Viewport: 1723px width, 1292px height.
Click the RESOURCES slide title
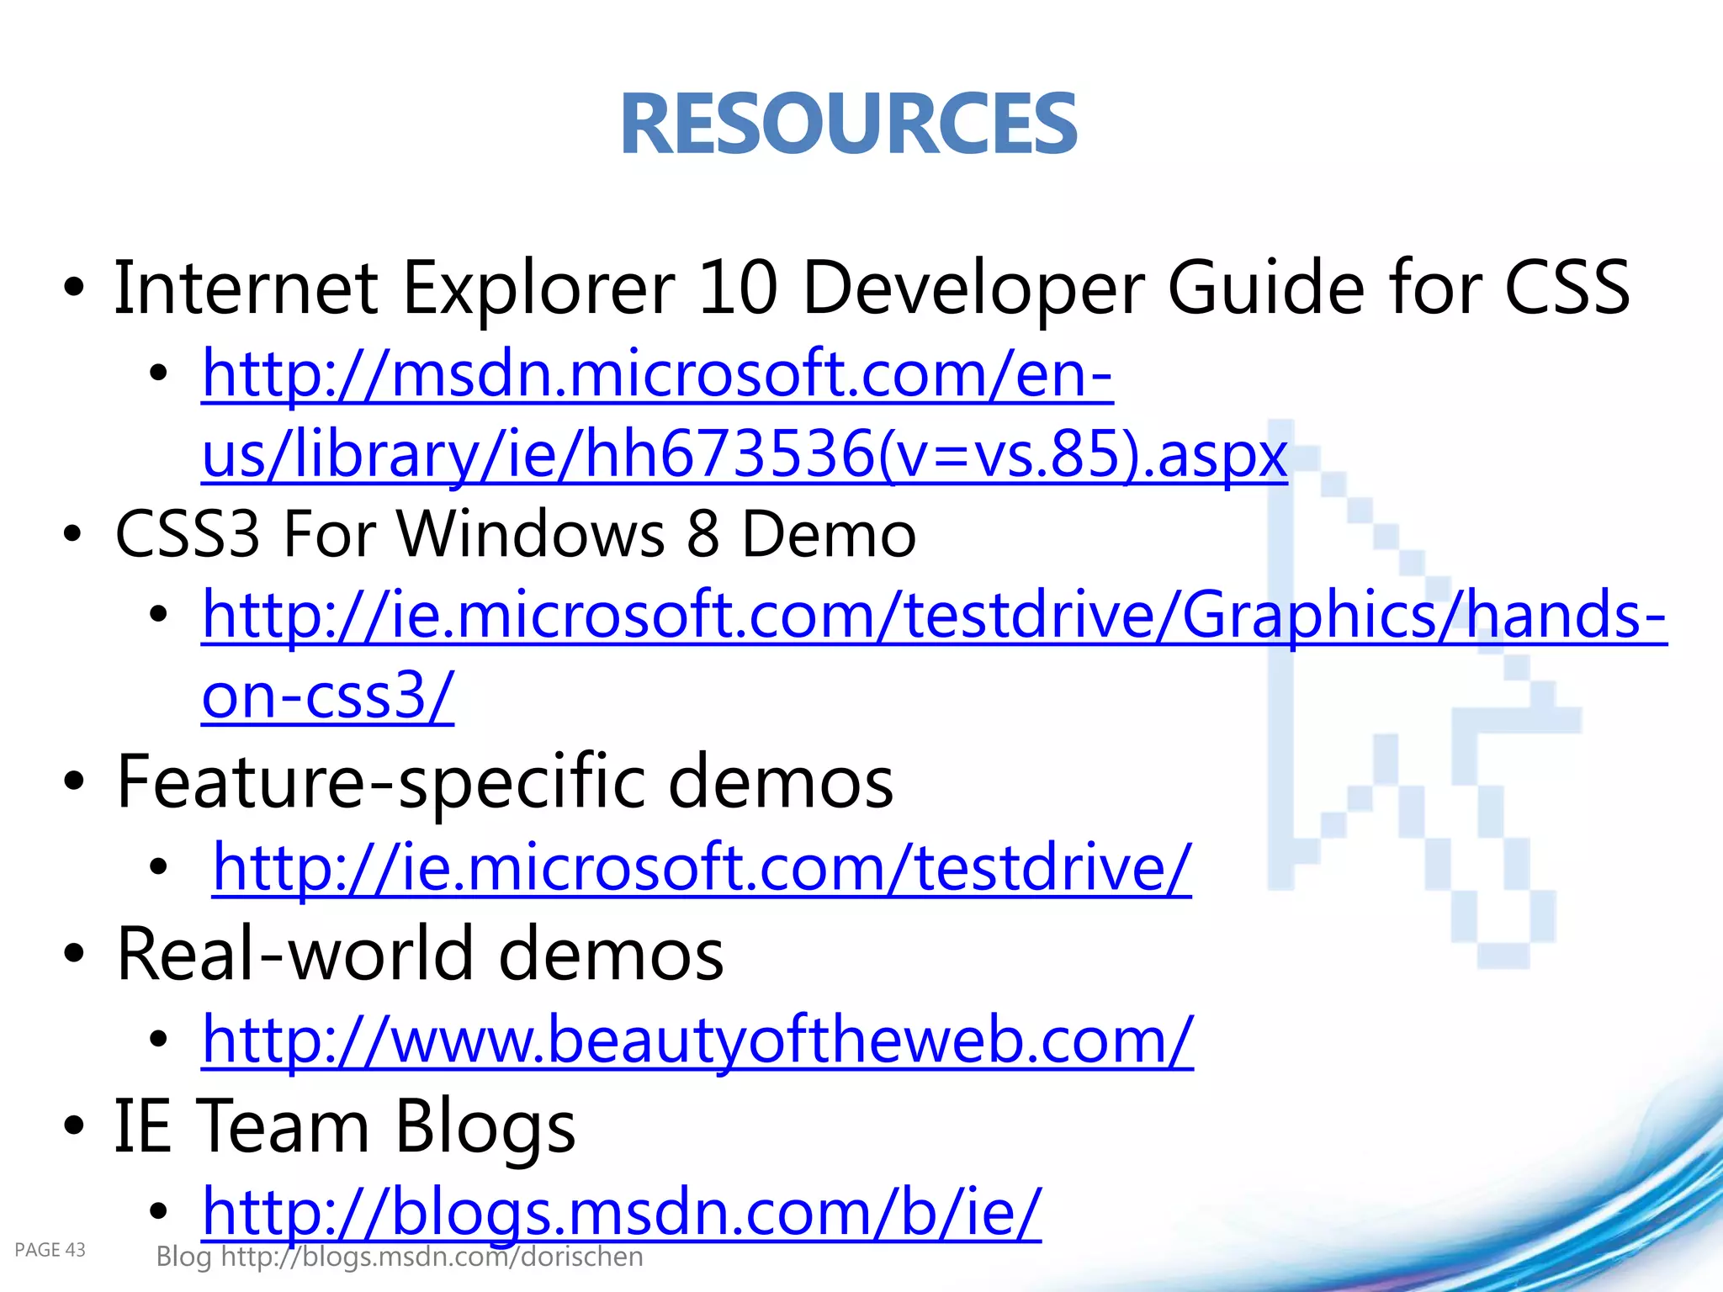(x=848, y=124)
